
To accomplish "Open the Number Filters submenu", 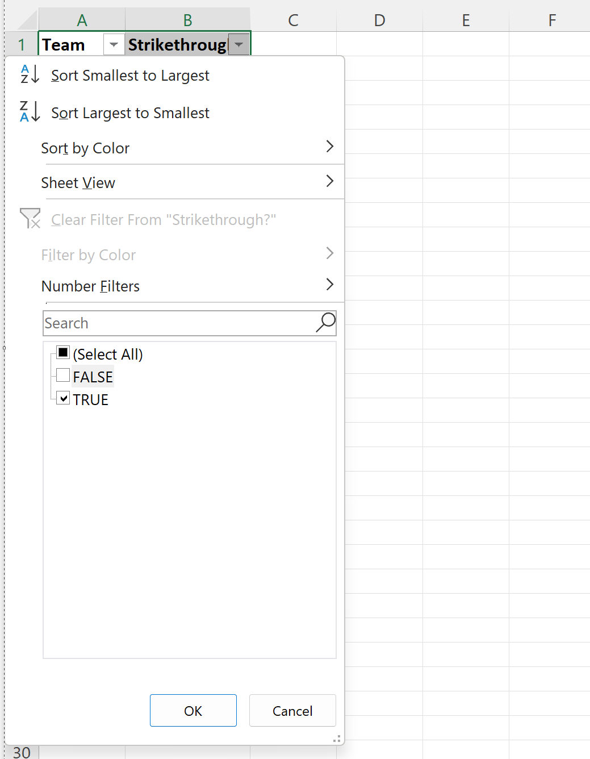I will tap(90, 286).
